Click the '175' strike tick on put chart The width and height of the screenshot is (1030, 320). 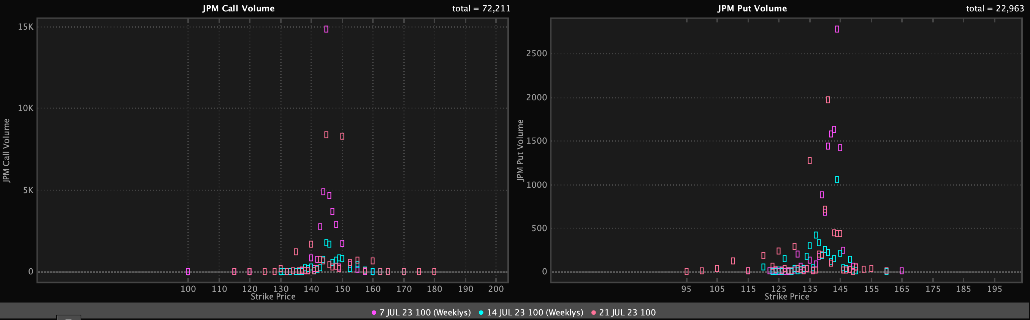click(x=933, y=289)
